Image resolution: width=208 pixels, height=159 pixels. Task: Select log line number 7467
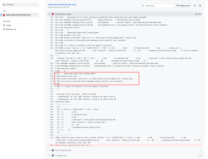[51, 74]
